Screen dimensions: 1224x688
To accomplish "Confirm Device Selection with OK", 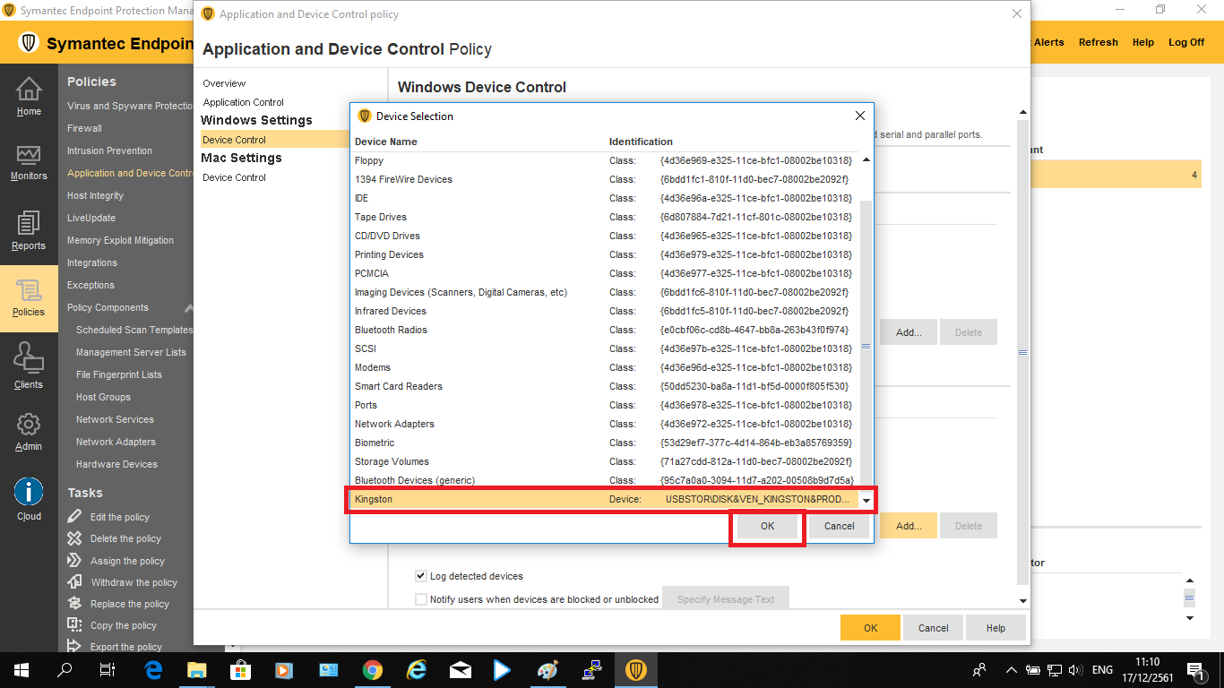I will (767, 526).
